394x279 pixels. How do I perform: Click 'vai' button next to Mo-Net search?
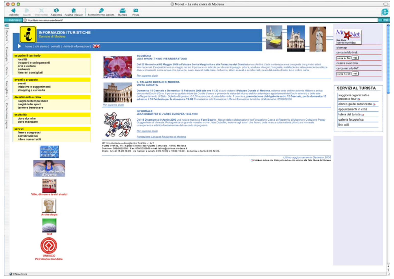(x=355, y=58)
